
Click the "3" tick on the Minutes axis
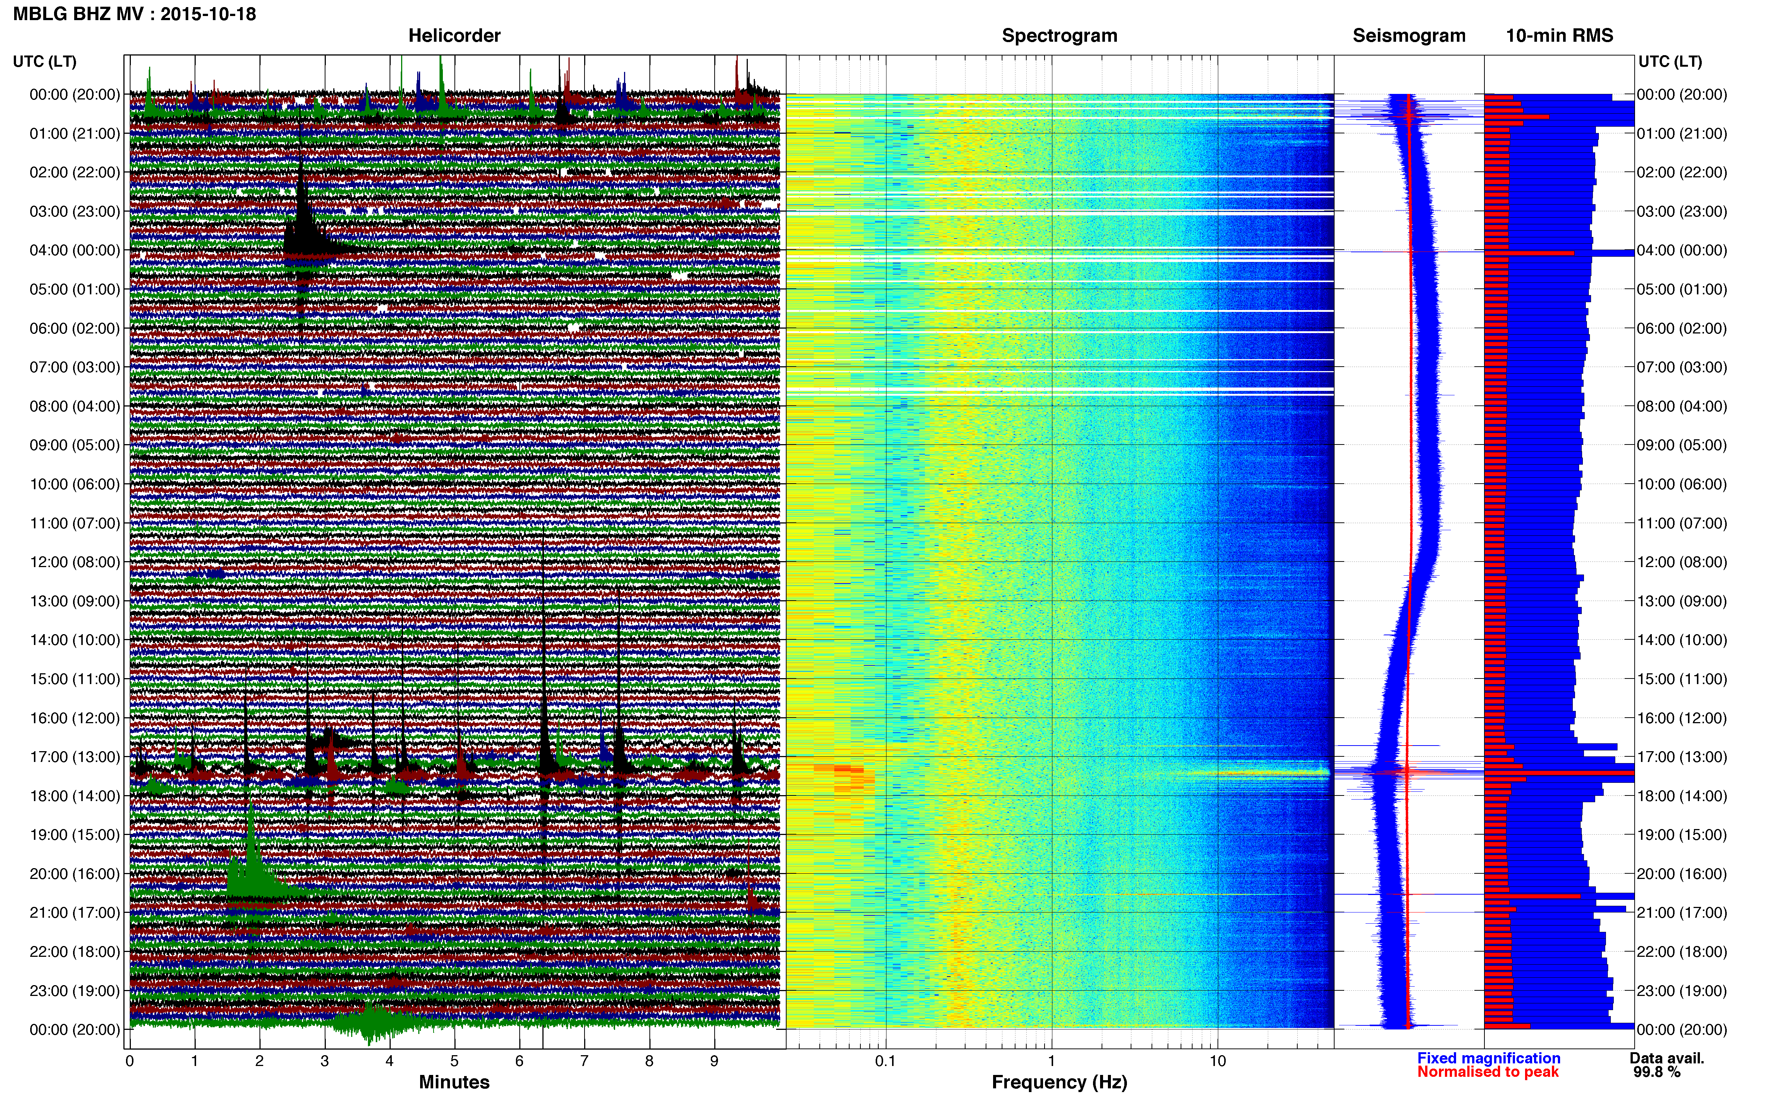[324, 1061]
